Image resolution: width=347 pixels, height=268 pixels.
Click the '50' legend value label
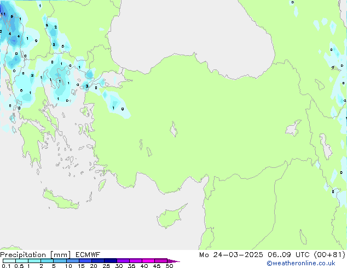169,266
